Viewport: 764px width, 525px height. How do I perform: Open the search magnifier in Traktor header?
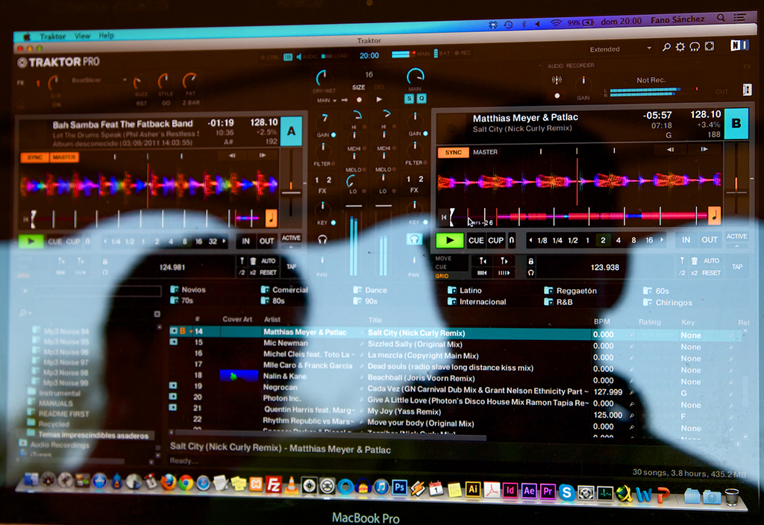666,47
